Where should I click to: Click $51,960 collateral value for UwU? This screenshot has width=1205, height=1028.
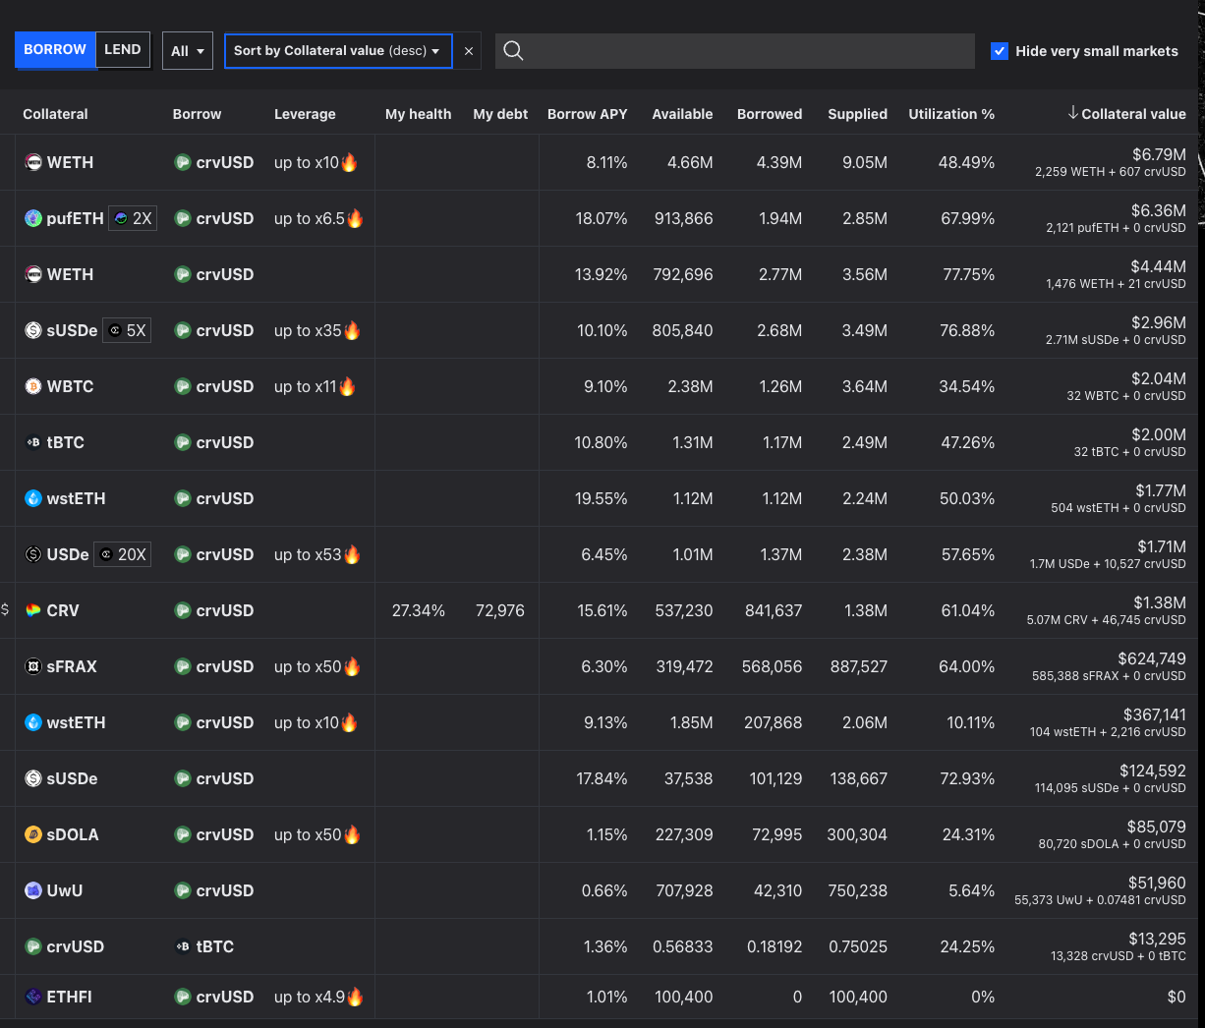[x=1157, y=883]
